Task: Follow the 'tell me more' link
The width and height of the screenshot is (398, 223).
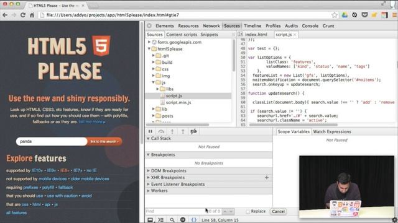Action: click(91, 122)
